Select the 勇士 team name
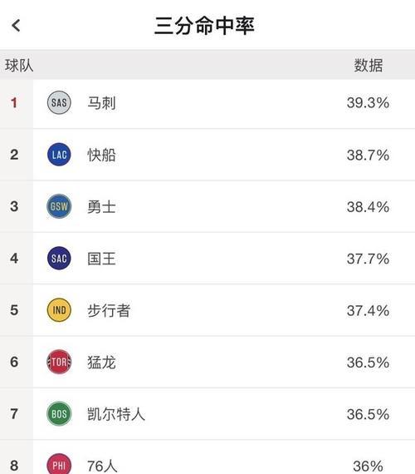This screenshot has width=415, height=474. [x=101, y=207]
